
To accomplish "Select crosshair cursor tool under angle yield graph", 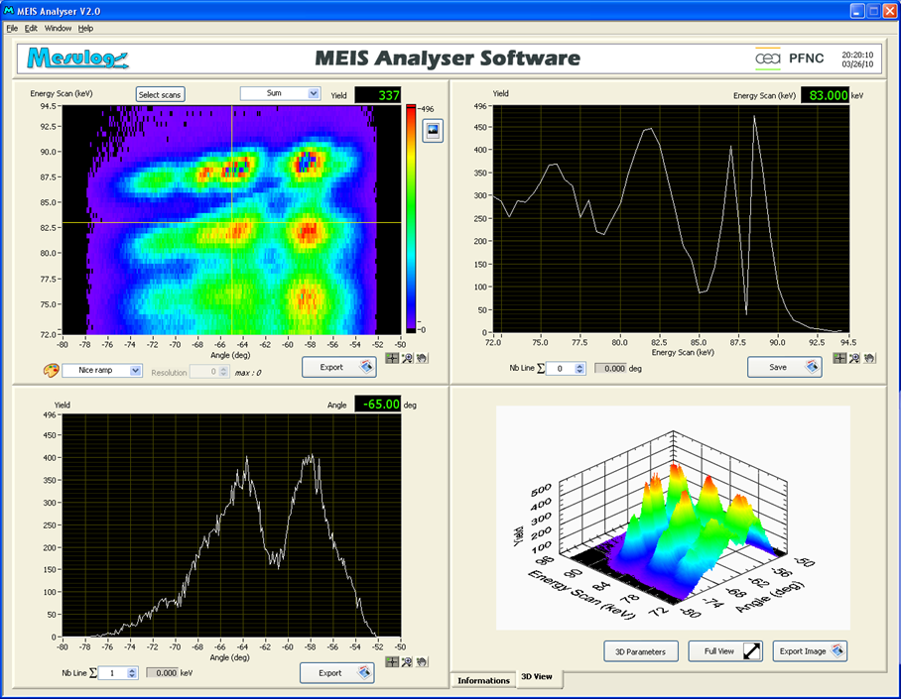I will tap(392, 661).
